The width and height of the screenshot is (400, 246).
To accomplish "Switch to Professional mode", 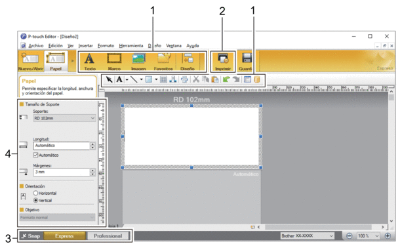I will point(108,236).
